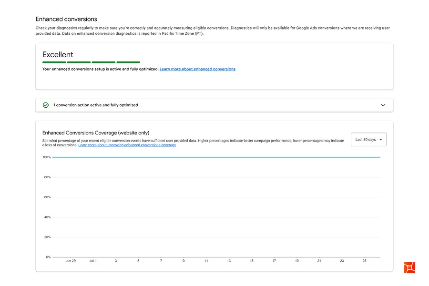Click the Jun 29 date label
The image size is (429, 286).
point(71,261)
